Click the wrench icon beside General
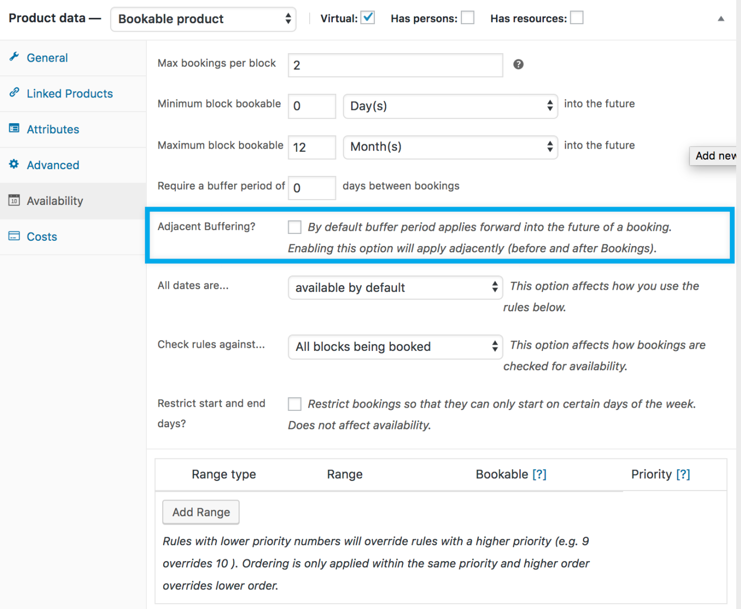Viewport: 741px width, 609px height. pyautogui.click(x=15, y=57)
